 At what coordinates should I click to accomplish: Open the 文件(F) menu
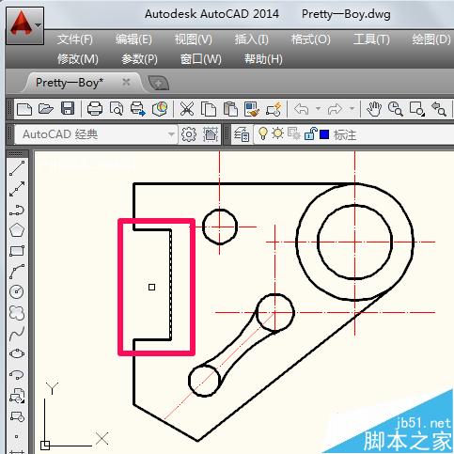(75, 39)
